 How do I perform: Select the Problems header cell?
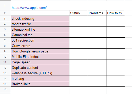tap(97, 13)
